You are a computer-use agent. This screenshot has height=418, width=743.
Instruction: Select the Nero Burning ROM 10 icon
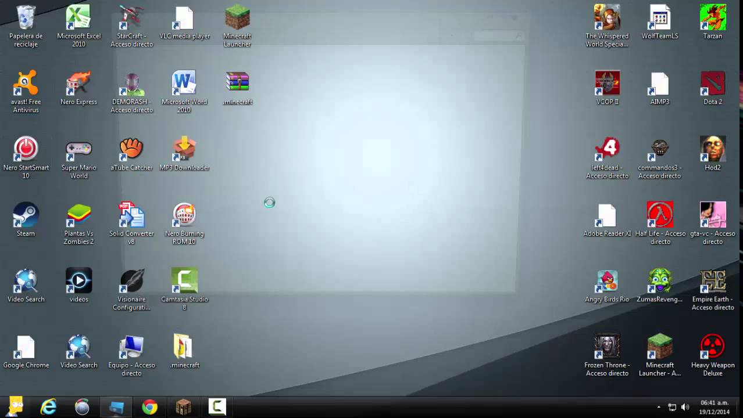click(184, 215)
